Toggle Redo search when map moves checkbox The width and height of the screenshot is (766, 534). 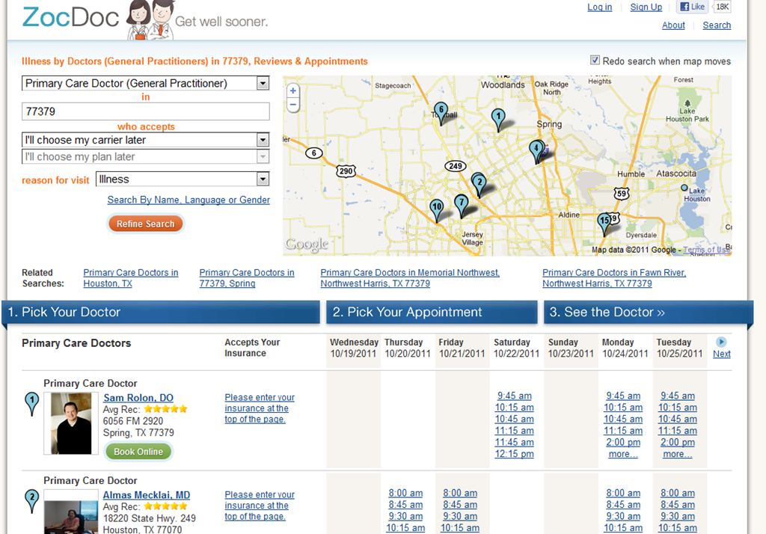click(x=595, y=60)
